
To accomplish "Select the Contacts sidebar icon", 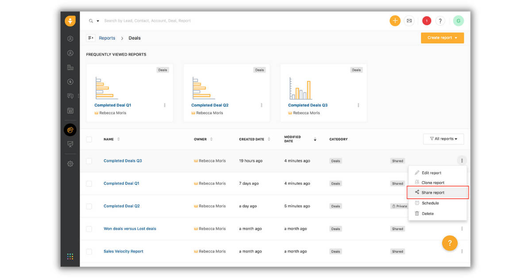I will (70, 53).
